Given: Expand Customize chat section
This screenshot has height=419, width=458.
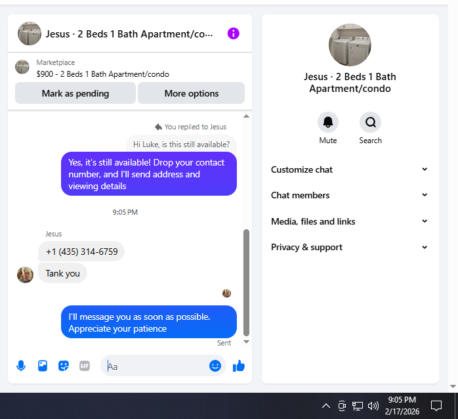Looking at the screenshot, I should coord(350,169).
